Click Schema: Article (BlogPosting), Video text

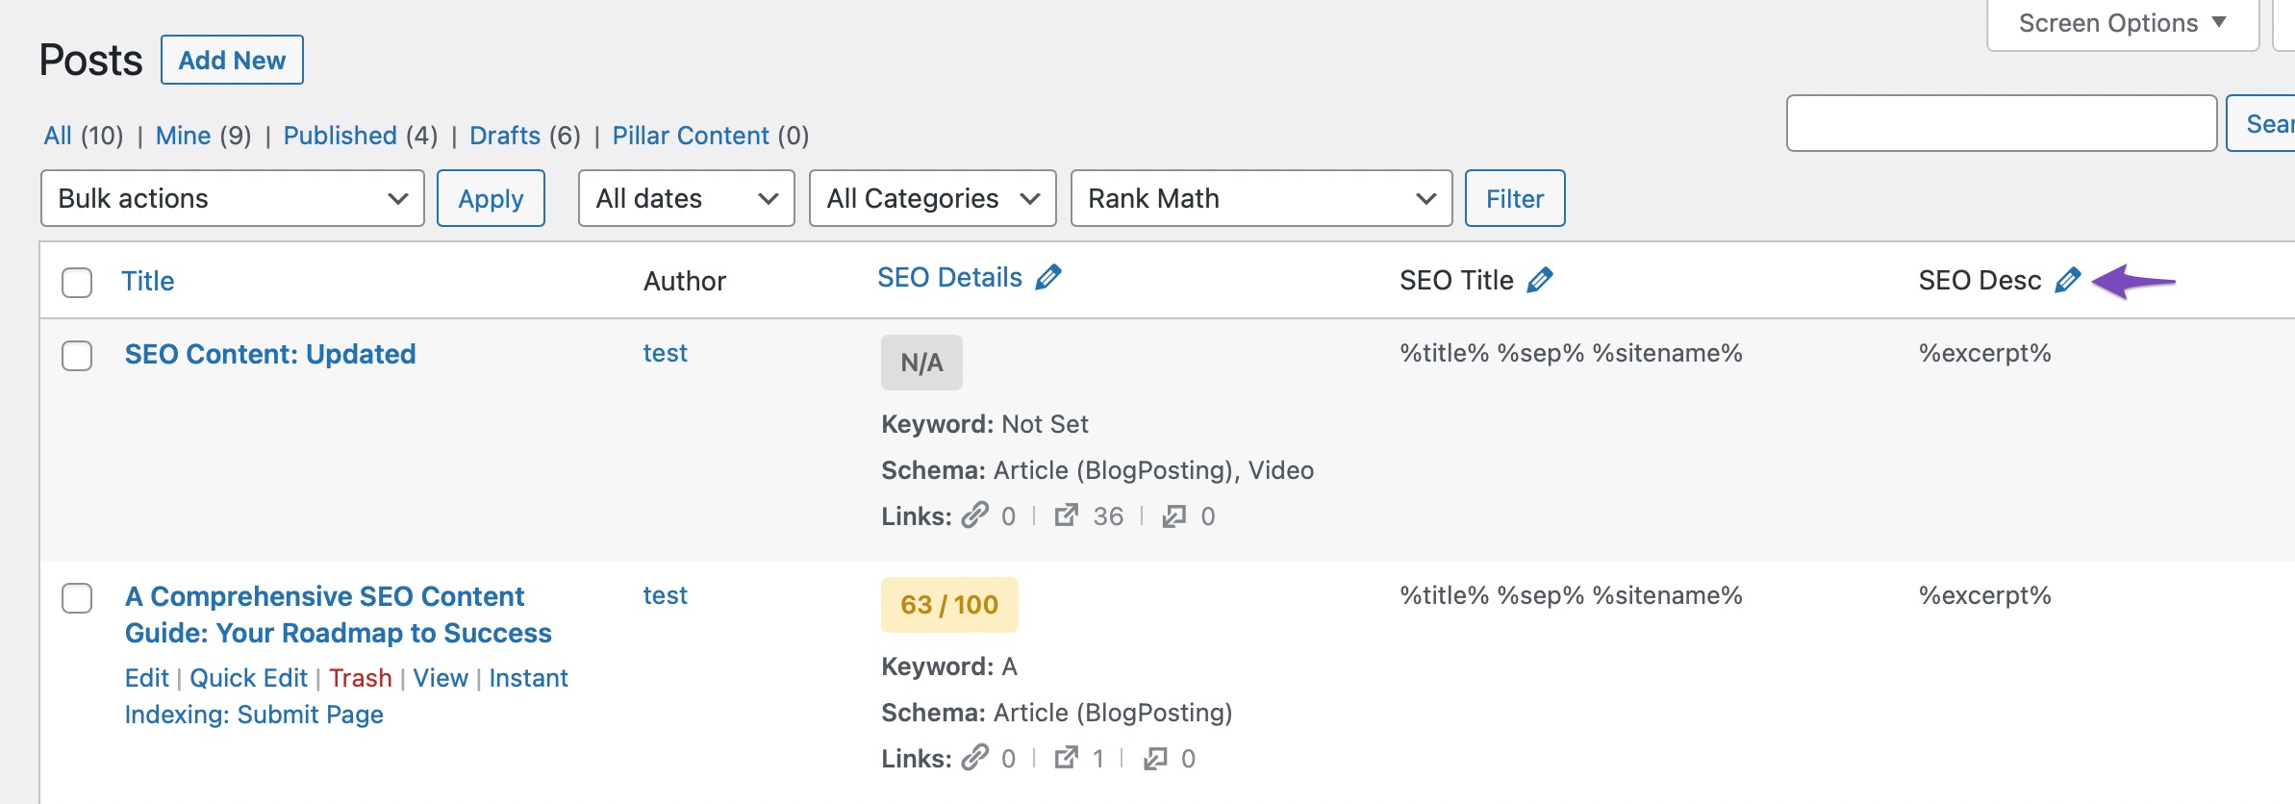coord(1097,470)
